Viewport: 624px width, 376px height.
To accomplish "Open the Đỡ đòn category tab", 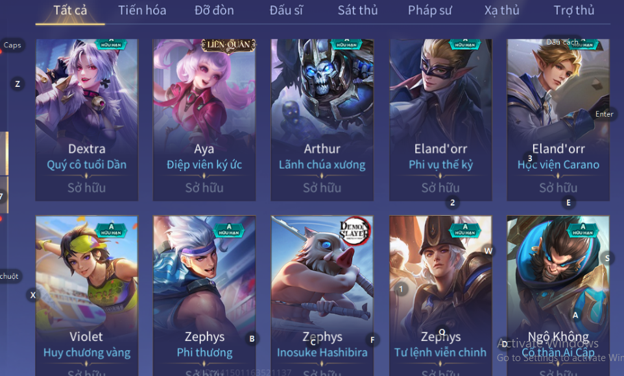I will click(214, 10).
